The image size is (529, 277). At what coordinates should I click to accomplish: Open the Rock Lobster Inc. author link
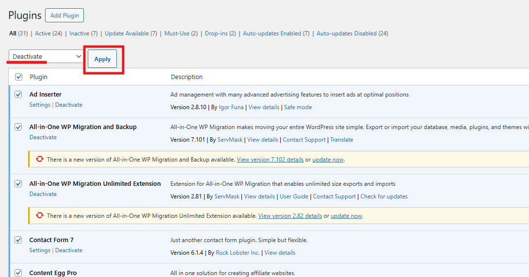pos(238,253)
